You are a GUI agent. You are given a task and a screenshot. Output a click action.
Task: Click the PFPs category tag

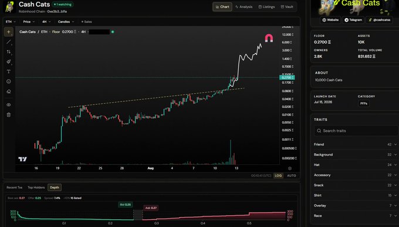(x=364, y=104)
